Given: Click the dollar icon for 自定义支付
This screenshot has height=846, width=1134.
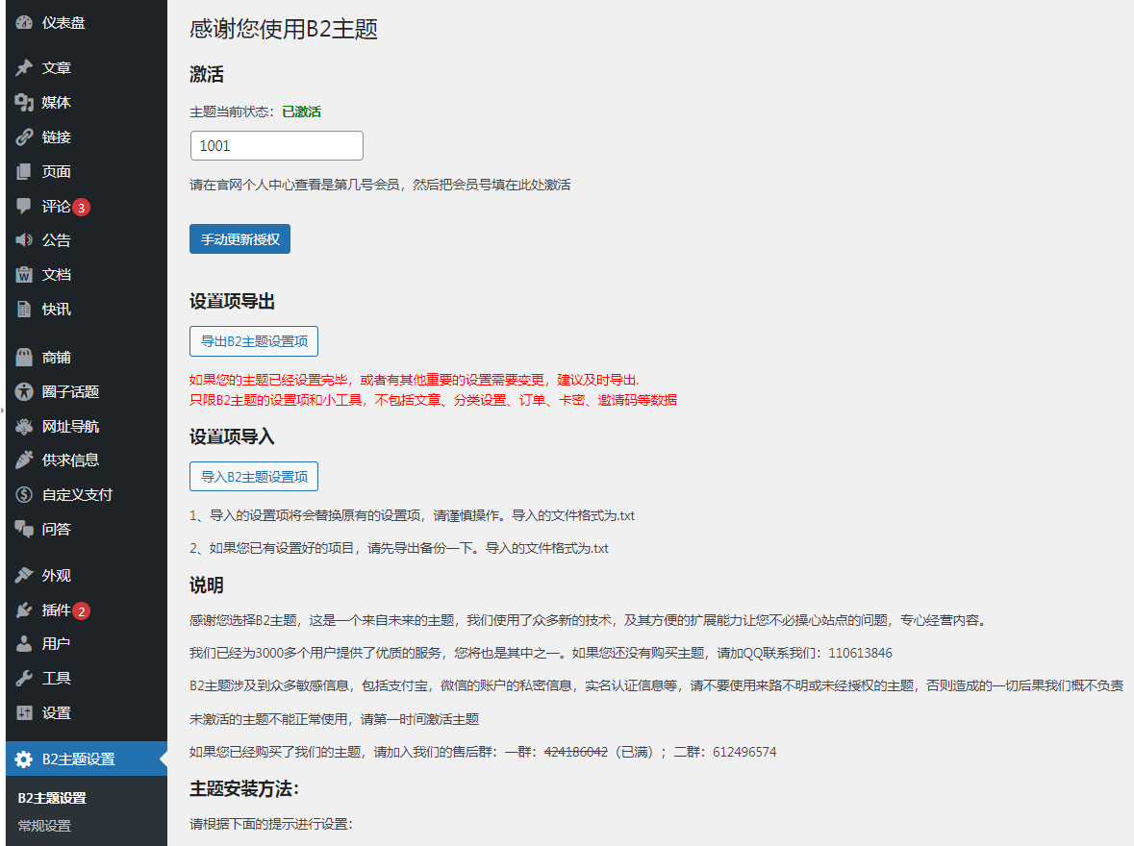Looking at the screenshot, I should [x=24, y=495].
